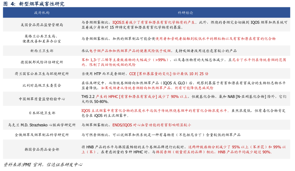
Task: Select the 科研结论 column header
Action: pyautogui.click(x=185, y=13)
